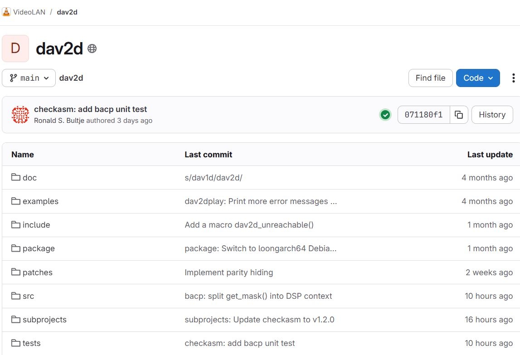
Task: Click the Name column header
Action: click(23, 154)
